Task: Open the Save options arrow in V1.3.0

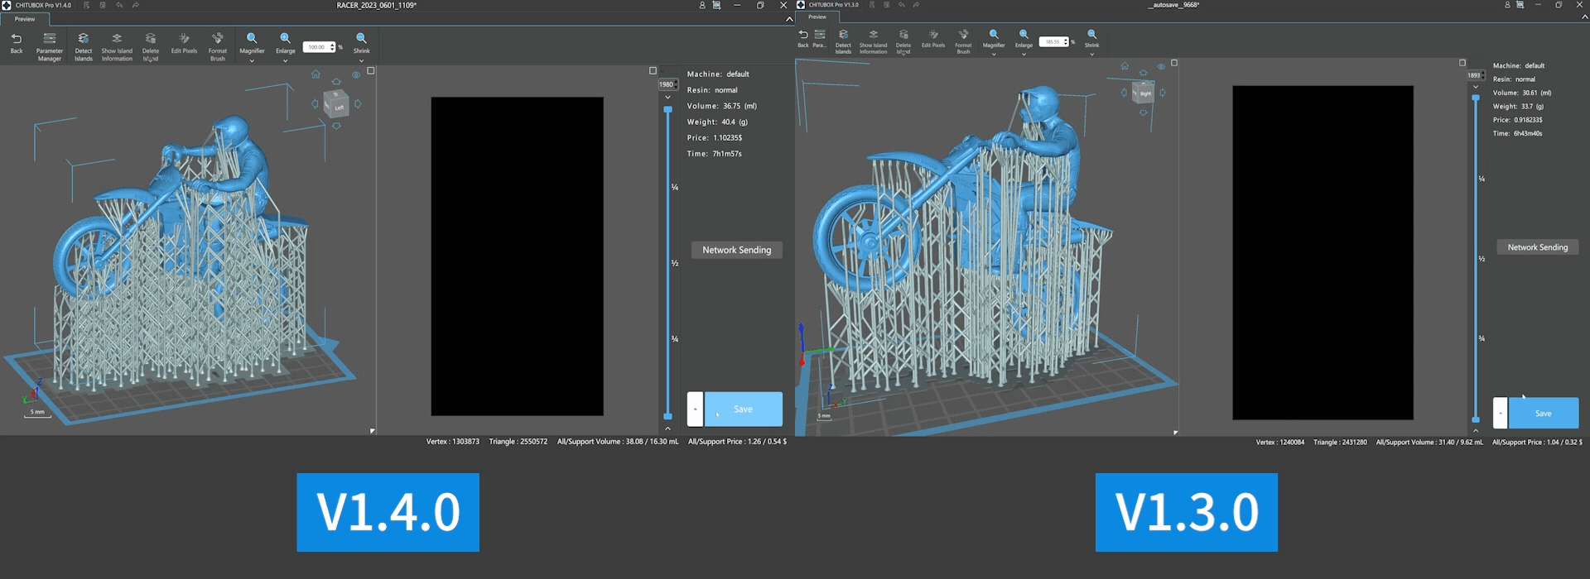Action: point(1501,413)
